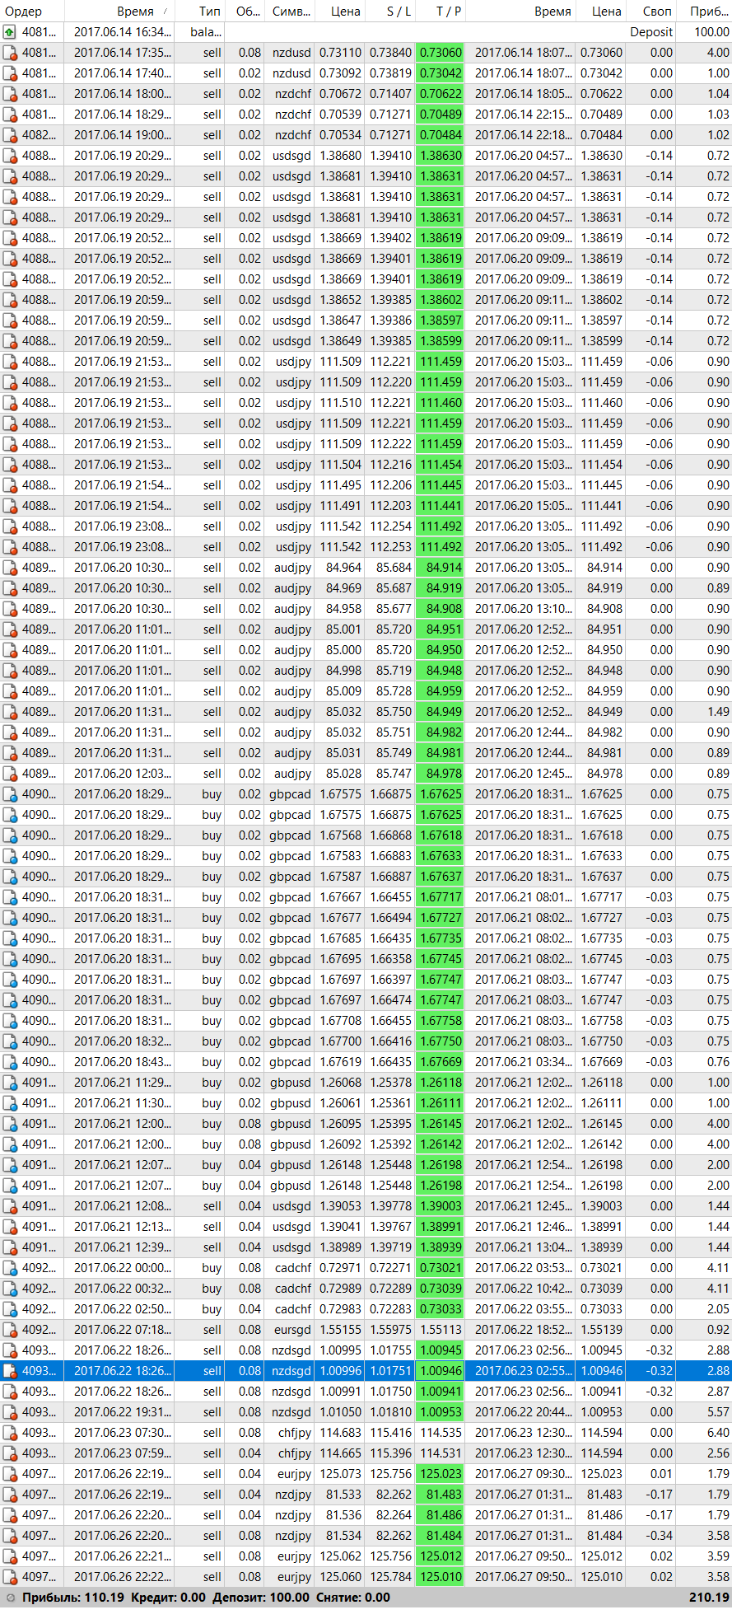Click the buy order icon of gbpusd 1.26095 row

tap(9, 1124)
